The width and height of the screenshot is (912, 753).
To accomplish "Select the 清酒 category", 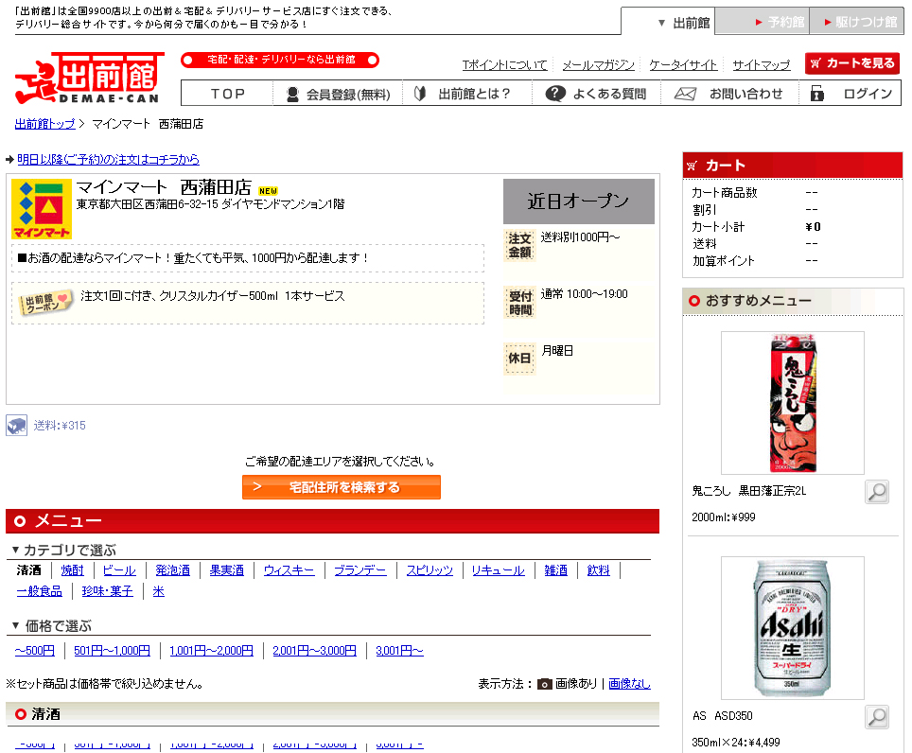I will (29, 570).
